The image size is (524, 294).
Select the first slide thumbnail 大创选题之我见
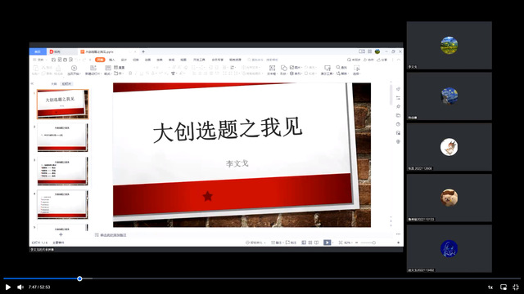pyautogui.click(x=62, y=105)
